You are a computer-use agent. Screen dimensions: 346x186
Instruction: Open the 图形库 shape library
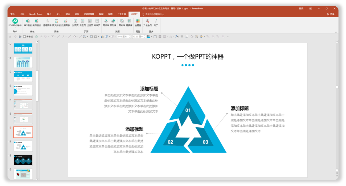click(113, 23)
